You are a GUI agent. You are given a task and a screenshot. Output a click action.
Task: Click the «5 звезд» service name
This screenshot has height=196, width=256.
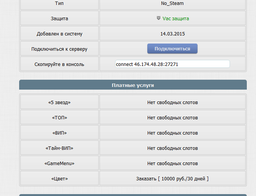click(x=59, y=103)
